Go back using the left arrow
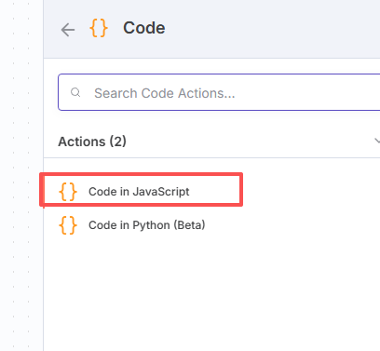This screenshot has height=351, width=380. (68, 30)
